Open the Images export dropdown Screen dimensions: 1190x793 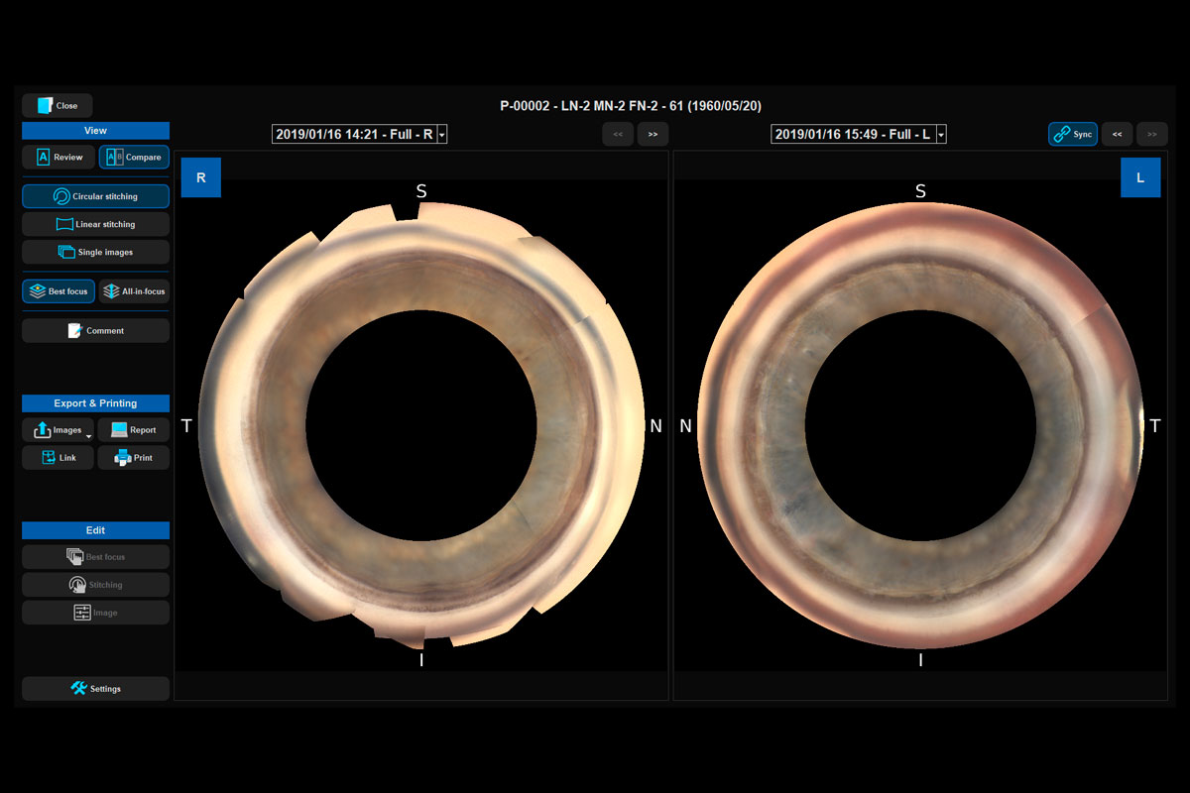(x=89, y=432)
